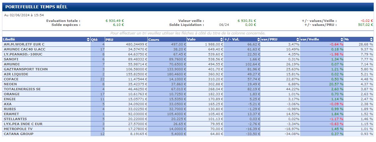Select the AM.M.WOR.ETF EUR C row label

click(x=24, y=44)
